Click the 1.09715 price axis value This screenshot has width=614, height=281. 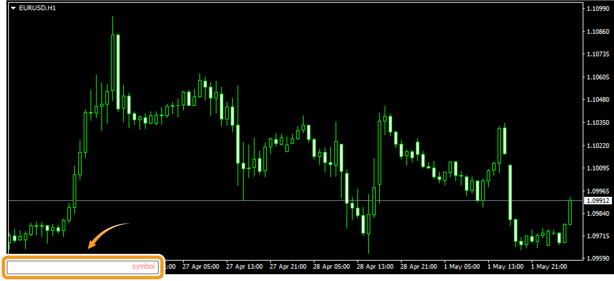tap(598, 236)
